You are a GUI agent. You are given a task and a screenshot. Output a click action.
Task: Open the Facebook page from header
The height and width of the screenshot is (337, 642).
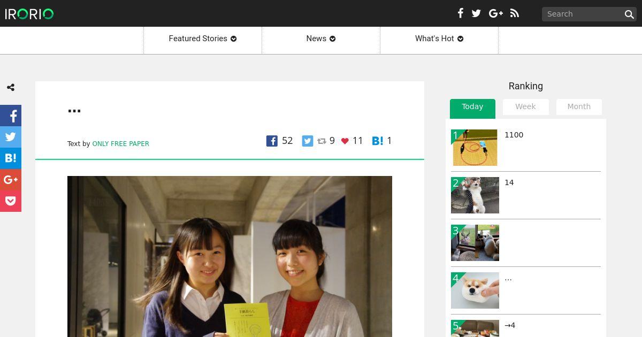pos(461,13)
